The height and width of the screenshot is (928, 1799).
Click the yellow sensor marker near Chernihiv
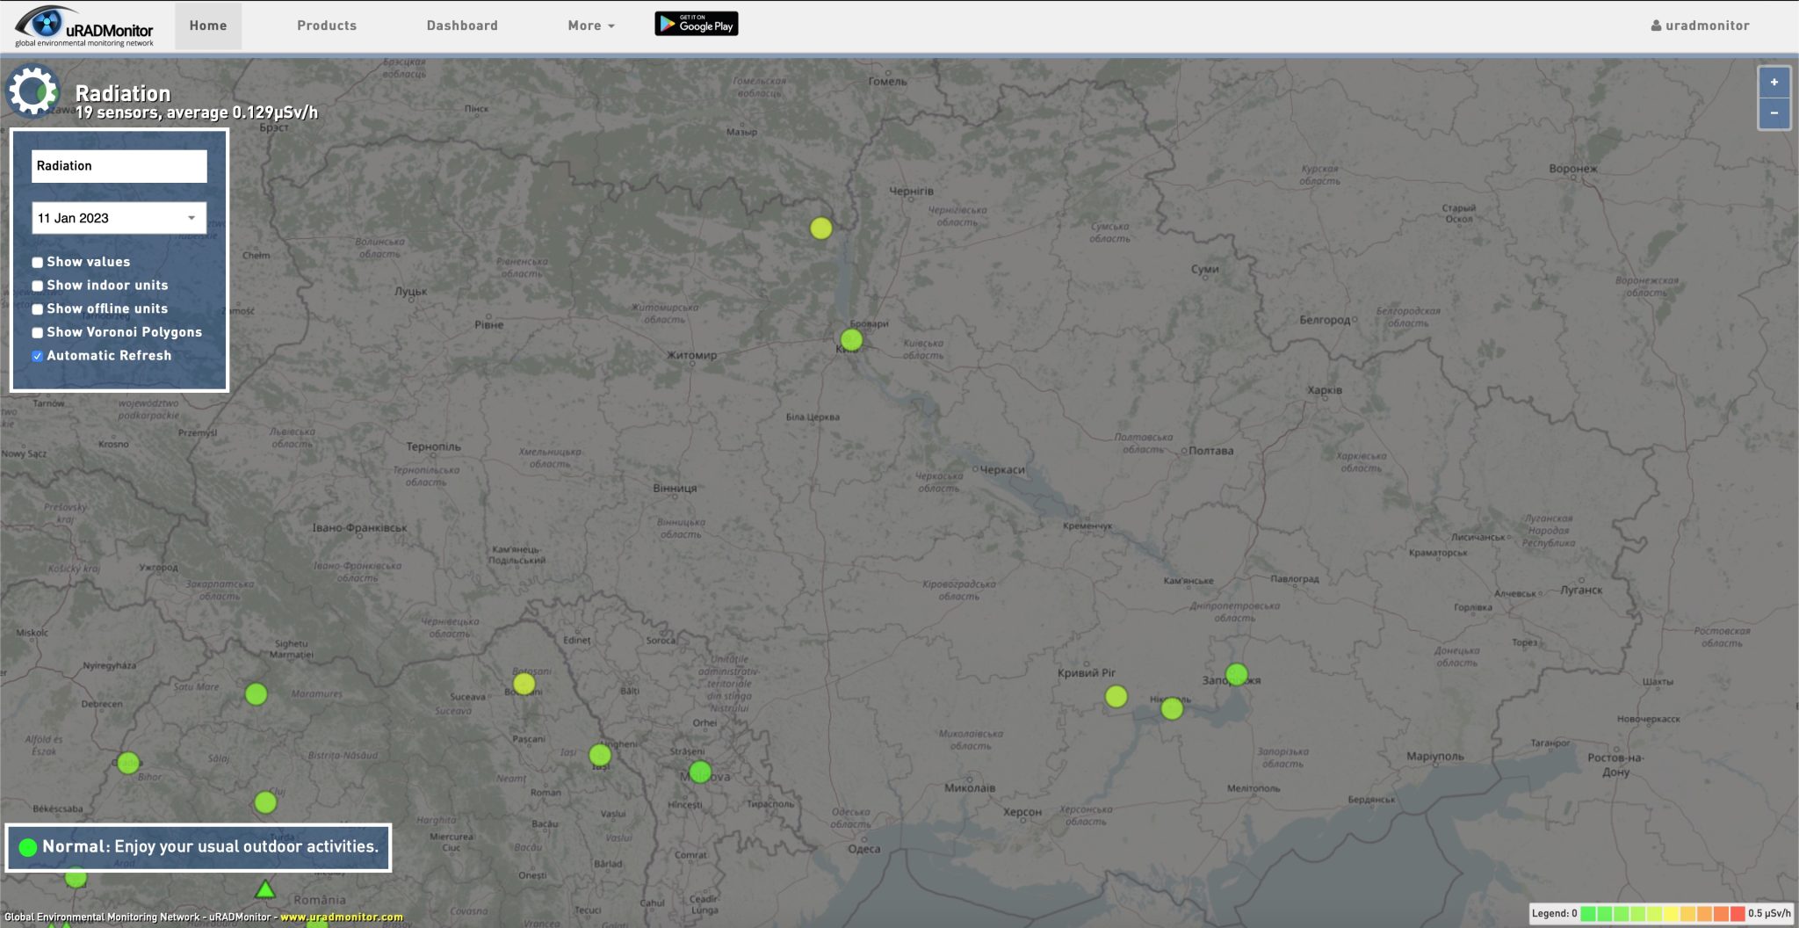tap(822, 228)
